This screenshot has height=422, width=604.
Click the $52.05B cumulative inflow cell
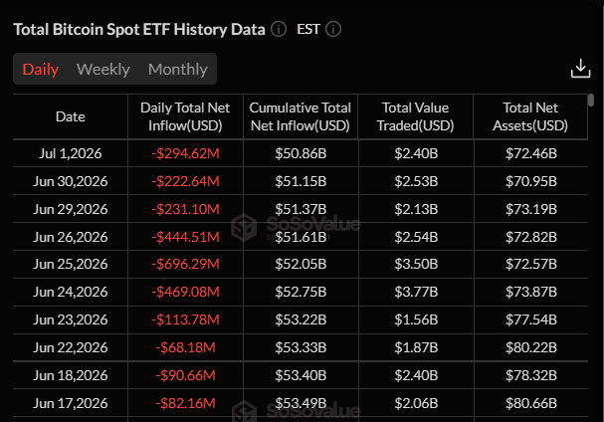[301, 264]
